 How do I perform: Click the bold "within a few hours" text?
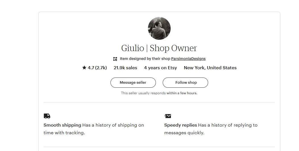(182, 93)
